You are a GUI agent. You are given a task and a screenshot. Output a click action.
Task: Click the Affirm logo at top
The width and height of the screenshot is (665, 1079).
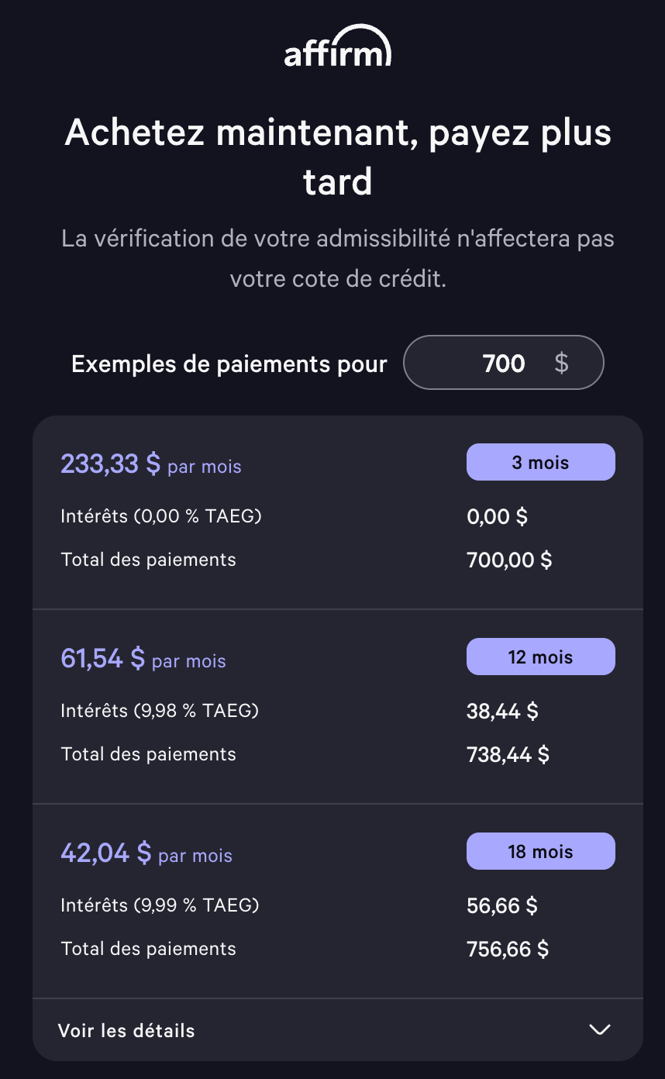pos(337,46)
